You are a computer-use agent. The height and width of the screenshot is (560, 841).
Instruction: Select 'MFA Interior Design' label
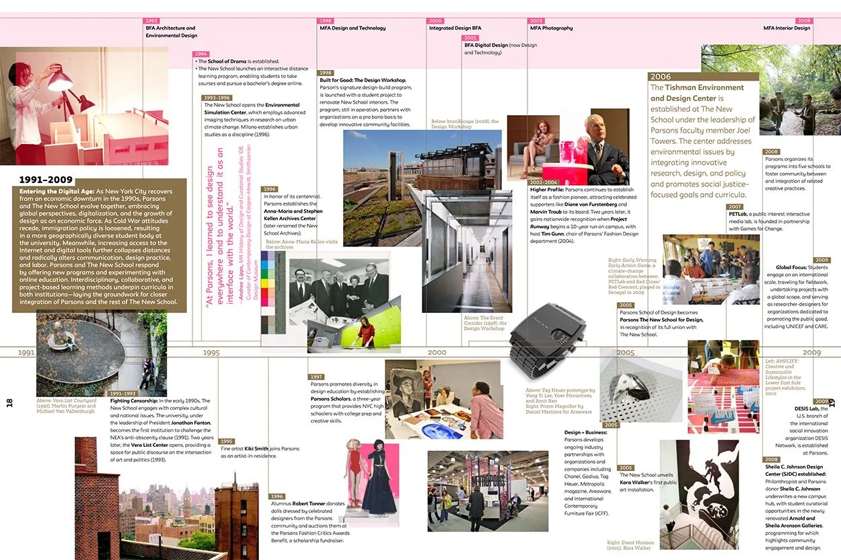787,28
